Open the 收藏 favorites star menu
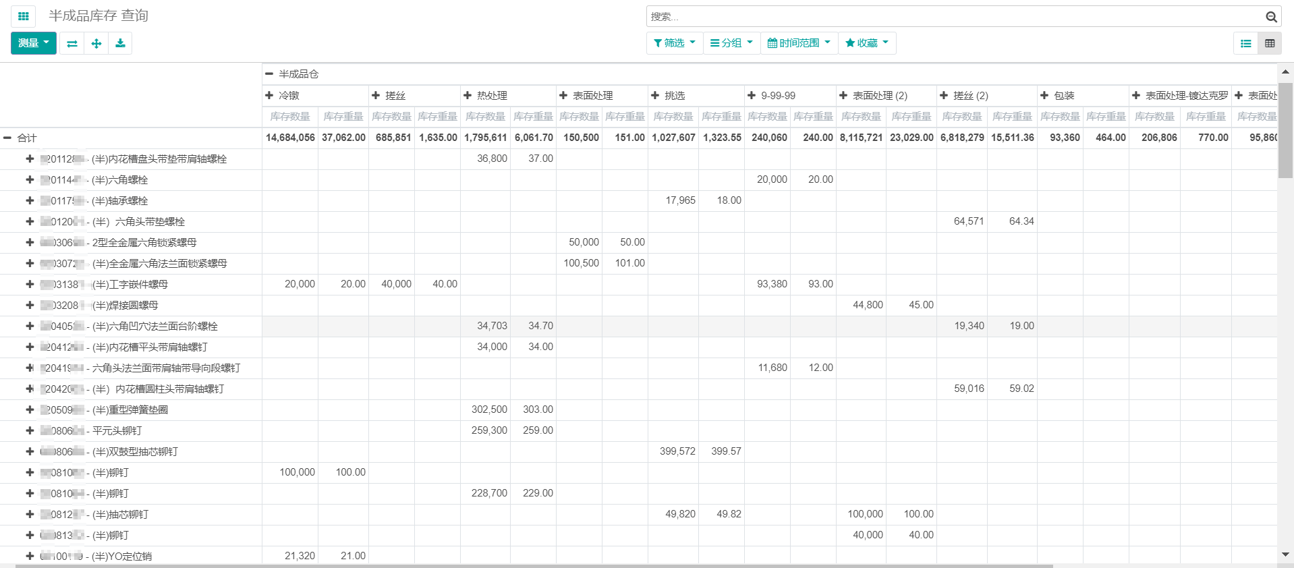1294x568 pixels. tap(867, 42)
